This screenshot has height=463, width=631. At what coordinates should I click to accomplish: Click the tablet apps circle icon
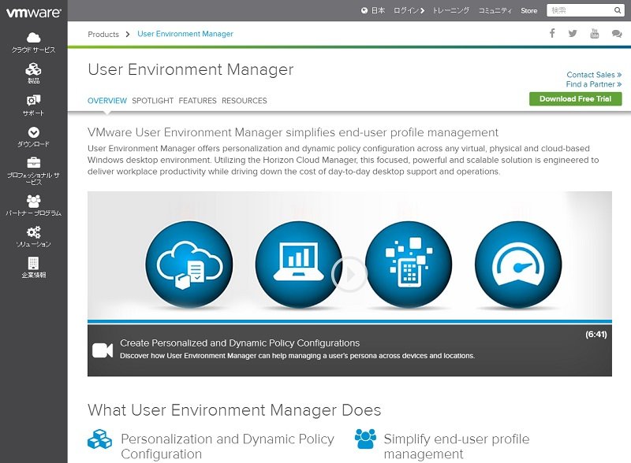coord(409,265)
